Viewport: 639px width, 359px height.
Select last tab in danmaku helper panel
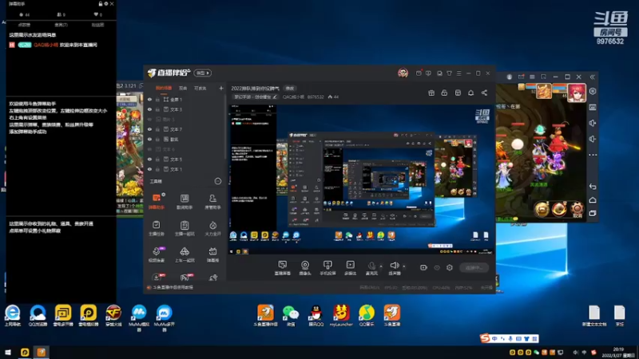pos(97,25)
